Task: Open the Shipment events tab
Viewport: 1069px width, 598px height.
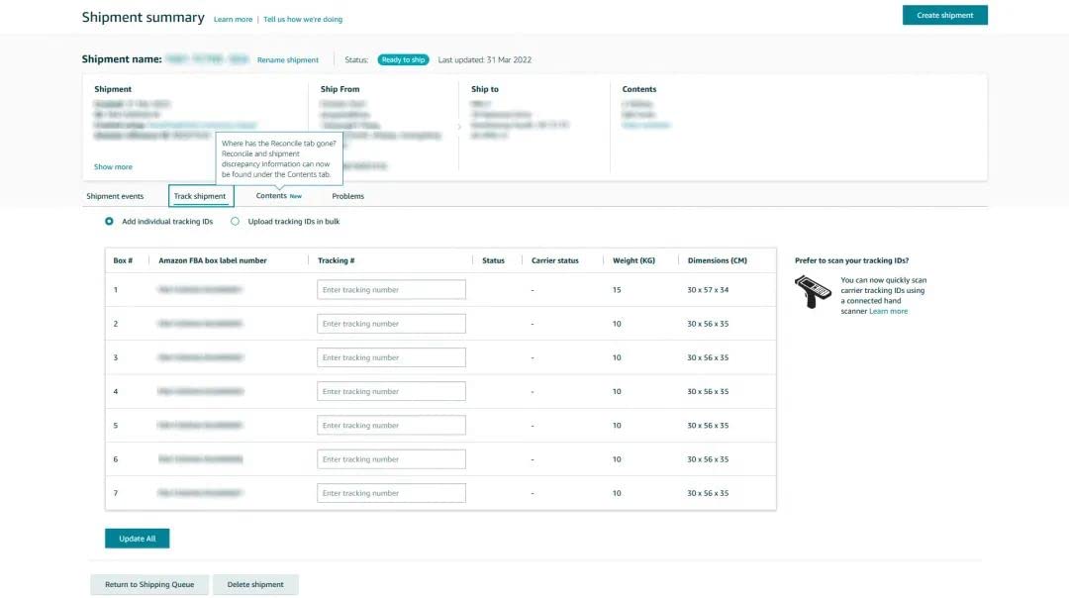Action: click(x=115, y=196)
